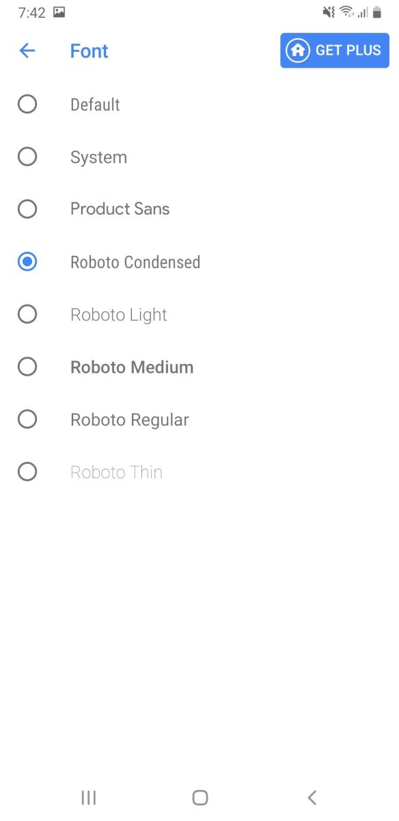Viewport: 399px width, 821px height.
Task: Tap the Wi-Fi icon in the status bar
Action: 347,12
